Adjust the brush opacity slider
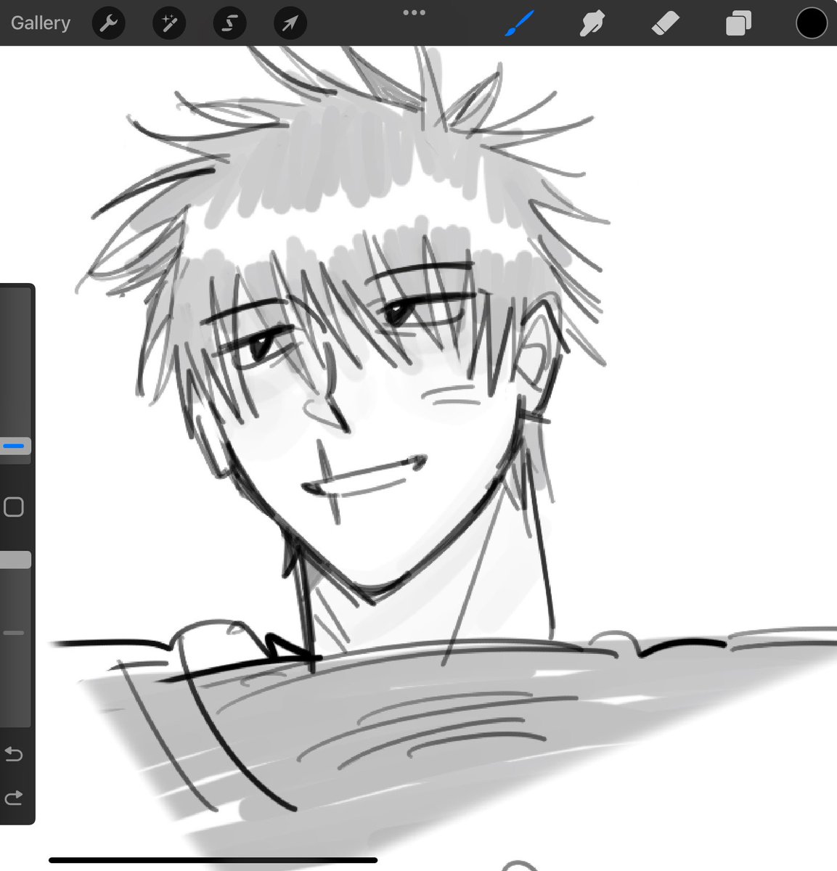Viewport: 837px width, 871px height. pos(15,560)
